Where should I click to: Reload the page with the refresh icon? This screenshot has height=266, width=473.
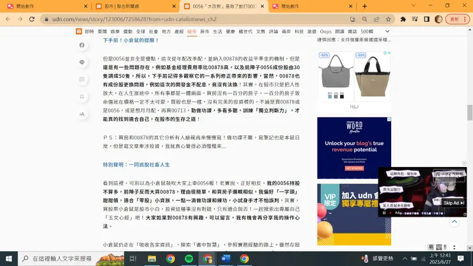(x=32, y=19)
